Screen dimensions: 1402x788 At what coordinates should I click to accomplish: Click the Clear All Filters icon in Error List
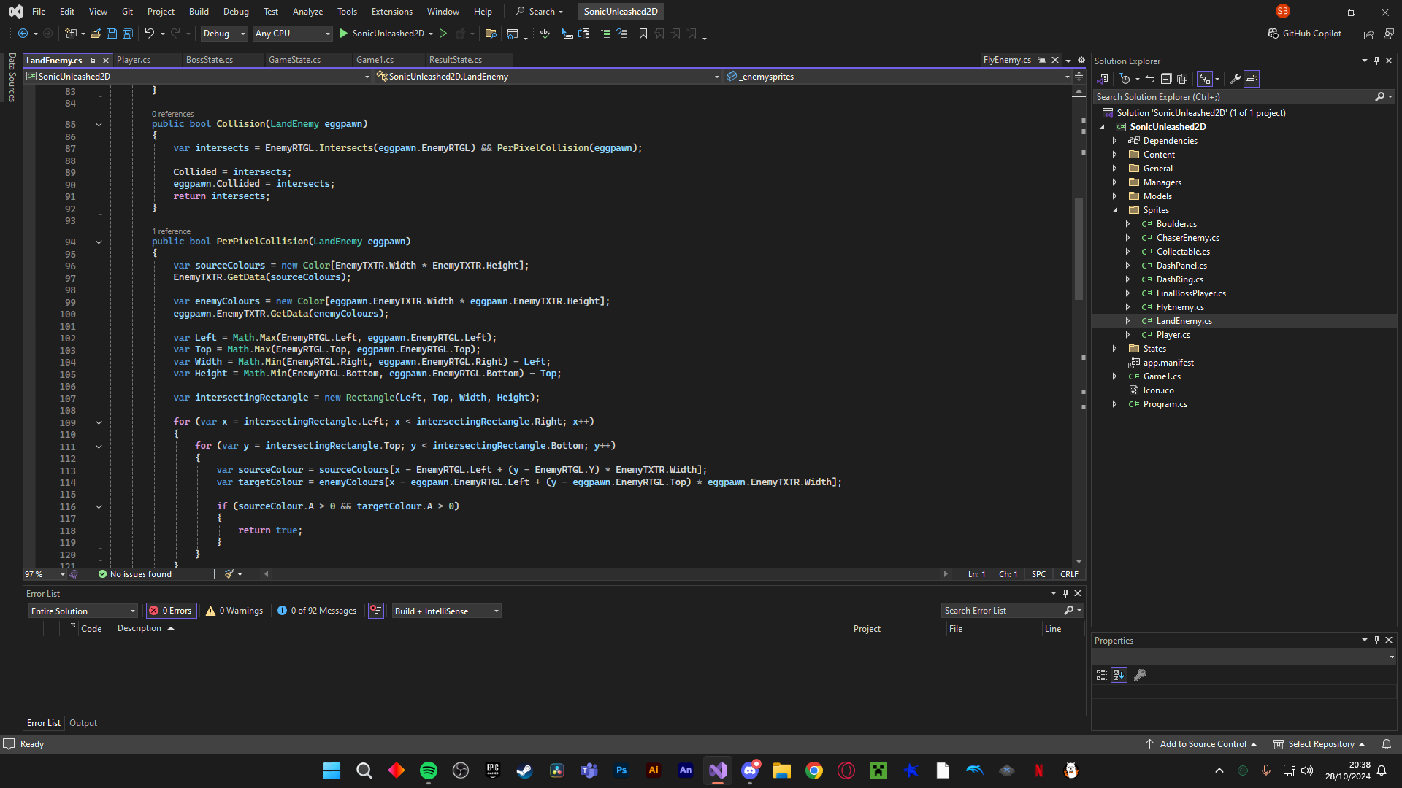[376, 611]
